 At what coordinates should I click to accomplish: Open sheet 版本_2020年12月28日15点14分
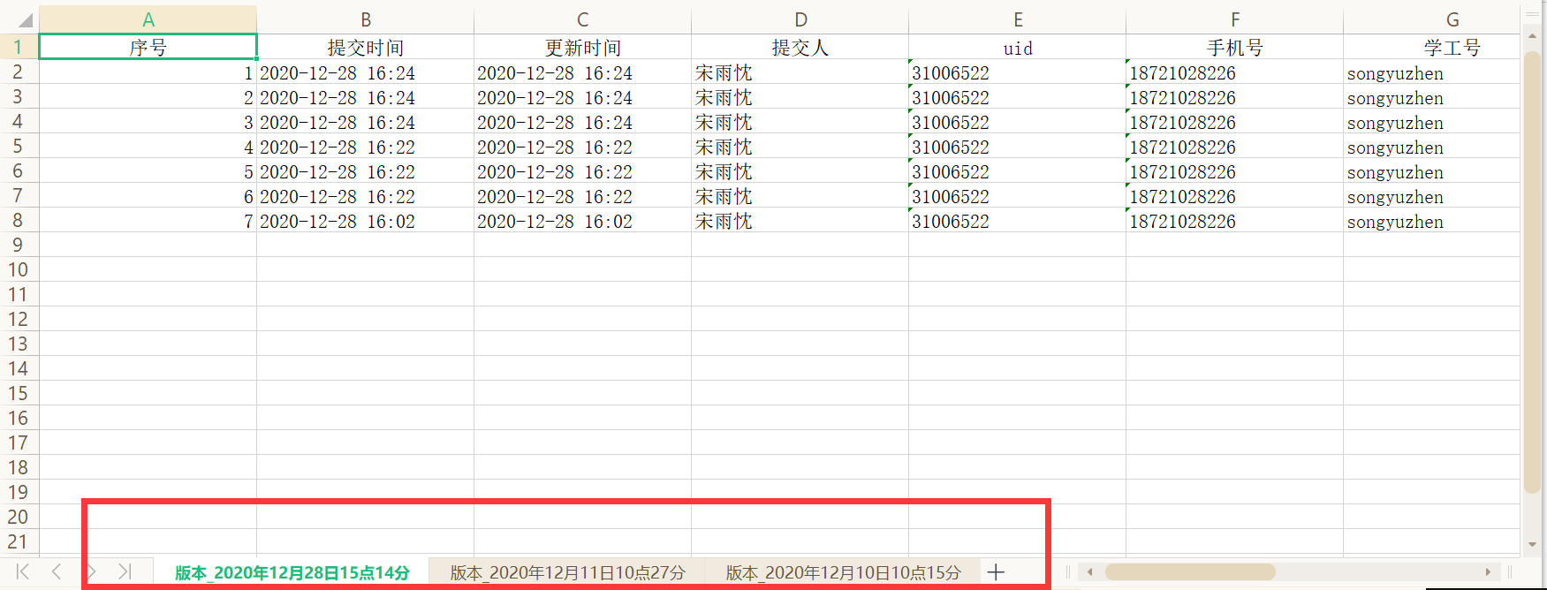pyautogui.click(x=292, y=572)
